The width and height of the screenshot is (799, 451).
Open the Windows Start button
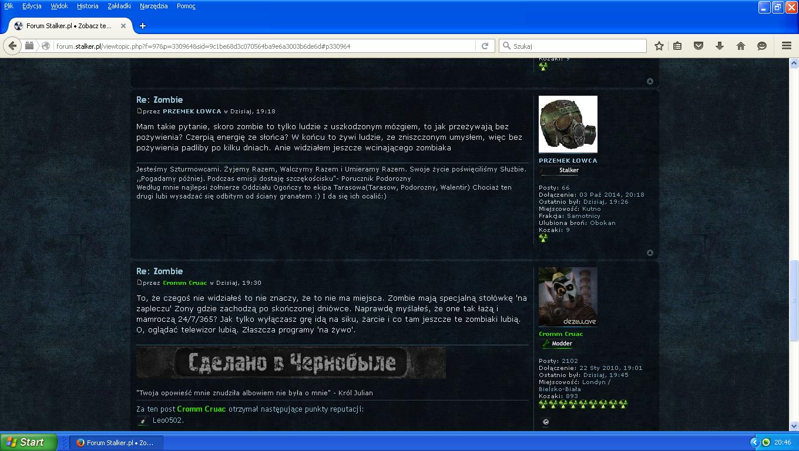pyautogui.click(x=28, y=442)
